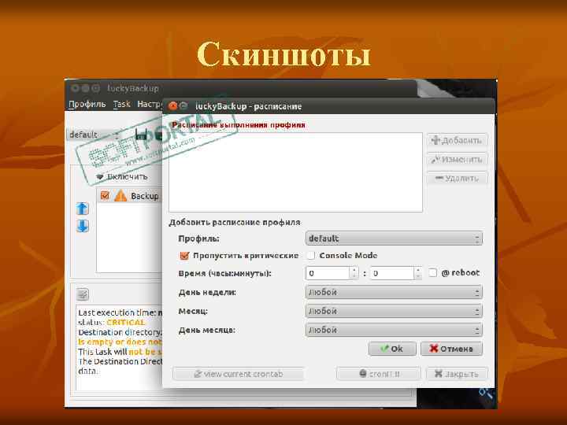Open the Task menu
Image resolution: width=567 pixels, height=425 pixels.
coord(121,105)
